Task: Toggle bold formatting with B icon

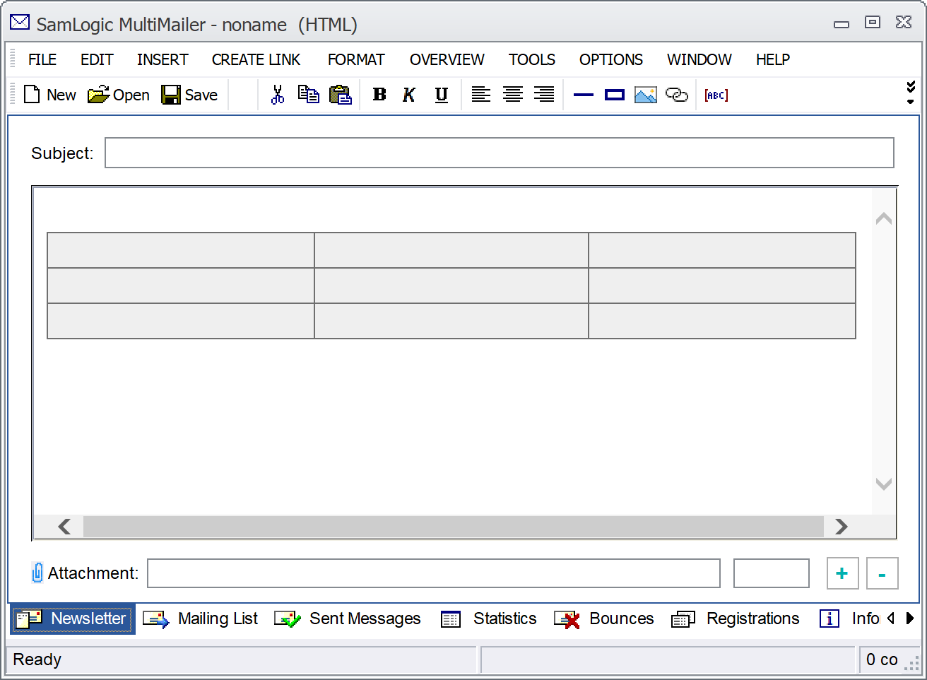Action: (379, 95)
